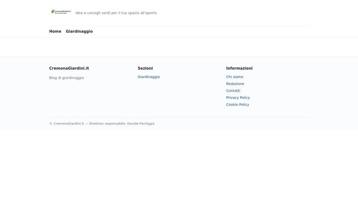358x223 pixels.
Task: Open the Giardinaggio item in the top navigation
Action: (79, 31)
